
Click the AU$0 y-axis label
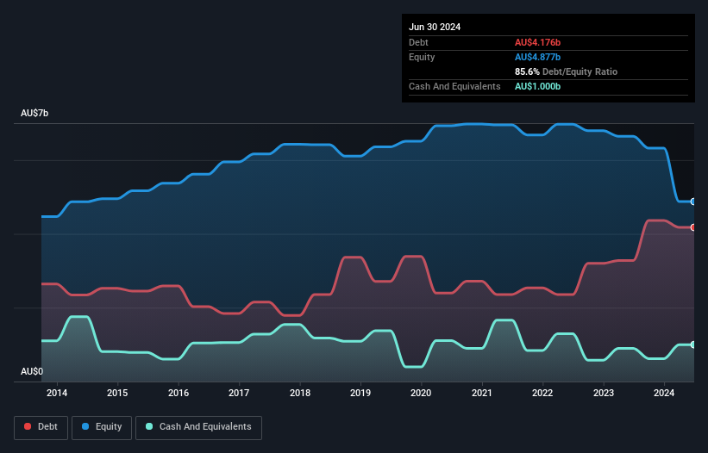point(32,372)
